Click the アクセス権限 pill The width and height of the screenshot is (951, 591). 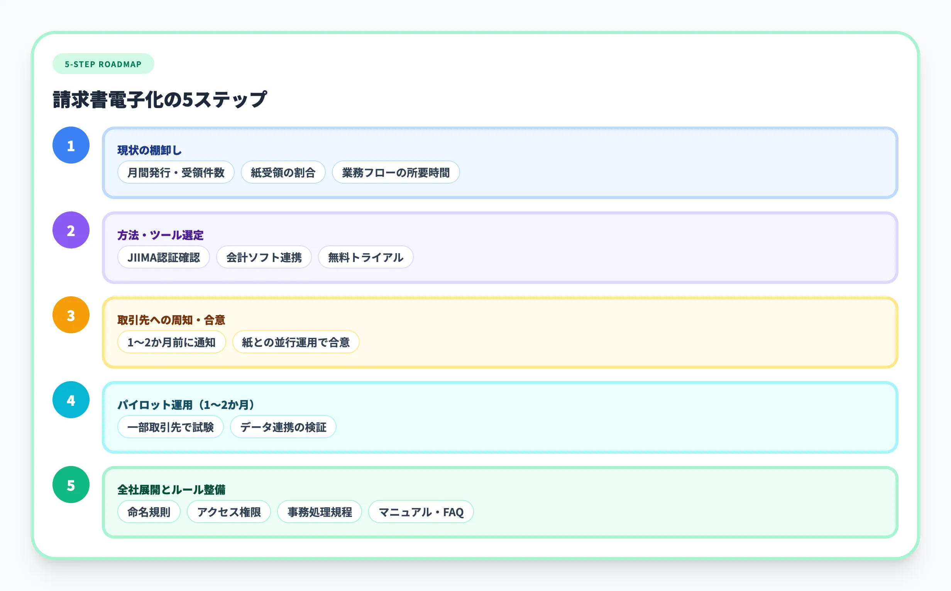point(229,512)
